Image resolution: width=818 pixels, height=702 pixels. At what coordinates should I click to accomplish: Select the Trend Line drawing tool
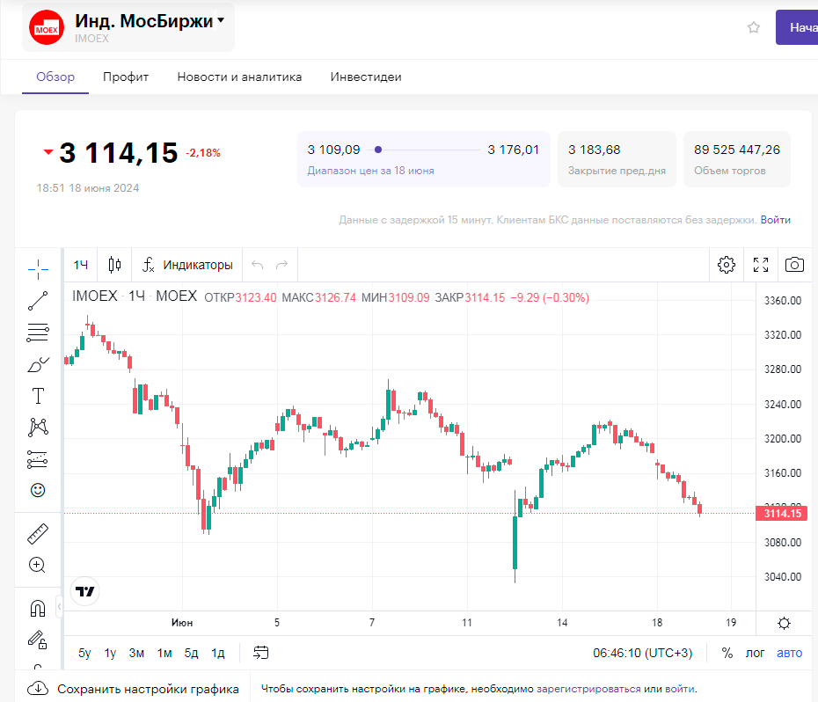coord(38,301)
